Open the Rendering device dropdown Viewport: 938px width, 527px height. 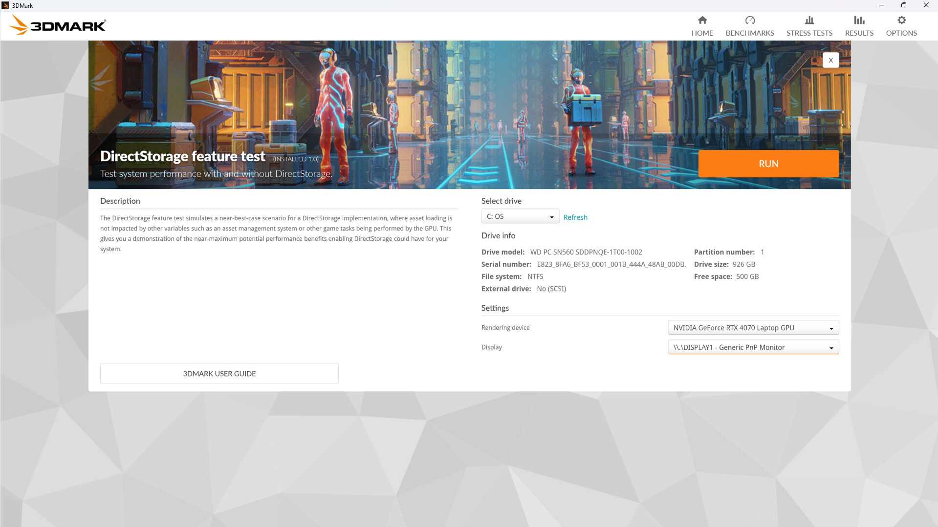753,327
